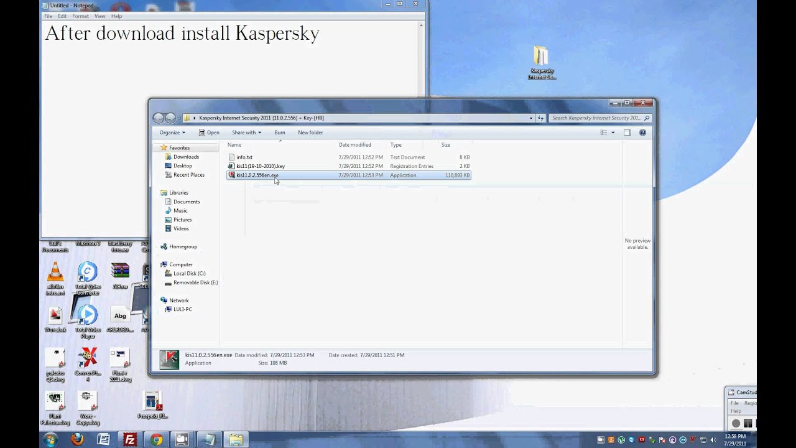This screenshot has height=448, width=796.
Task: Open Recent Places in navigation pane
Action: coord(188,175)
